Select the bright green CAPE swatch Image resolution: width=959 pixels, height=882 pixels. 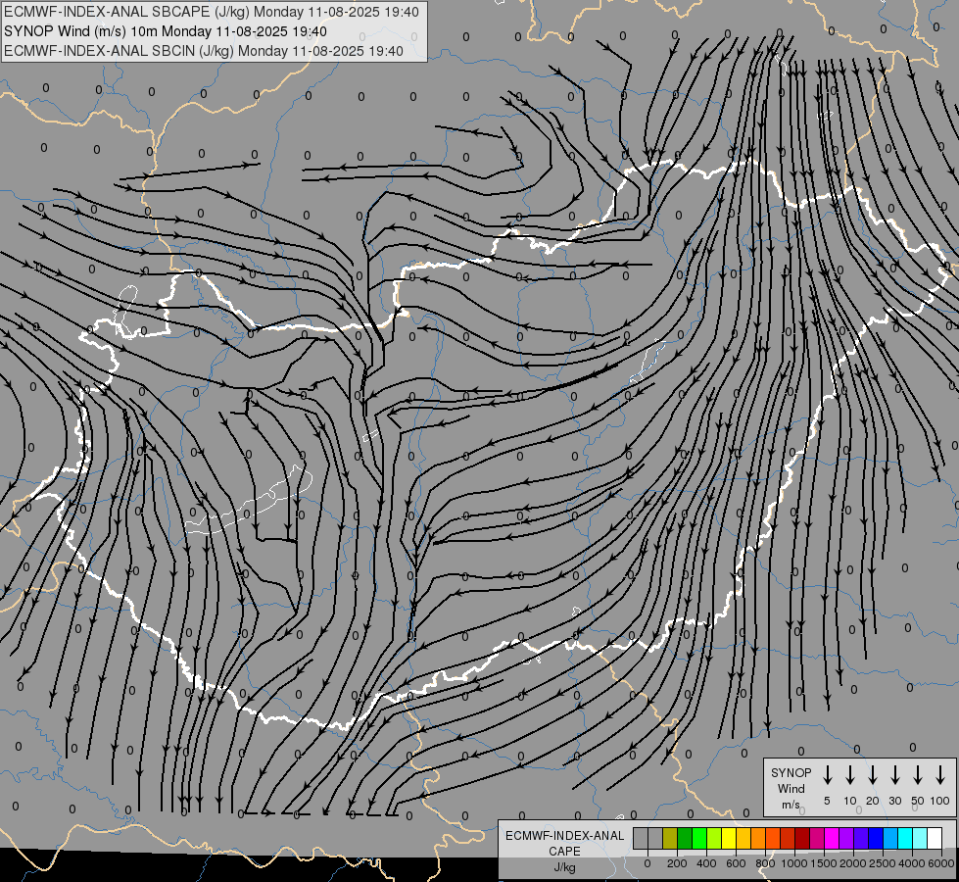[699, 838]
